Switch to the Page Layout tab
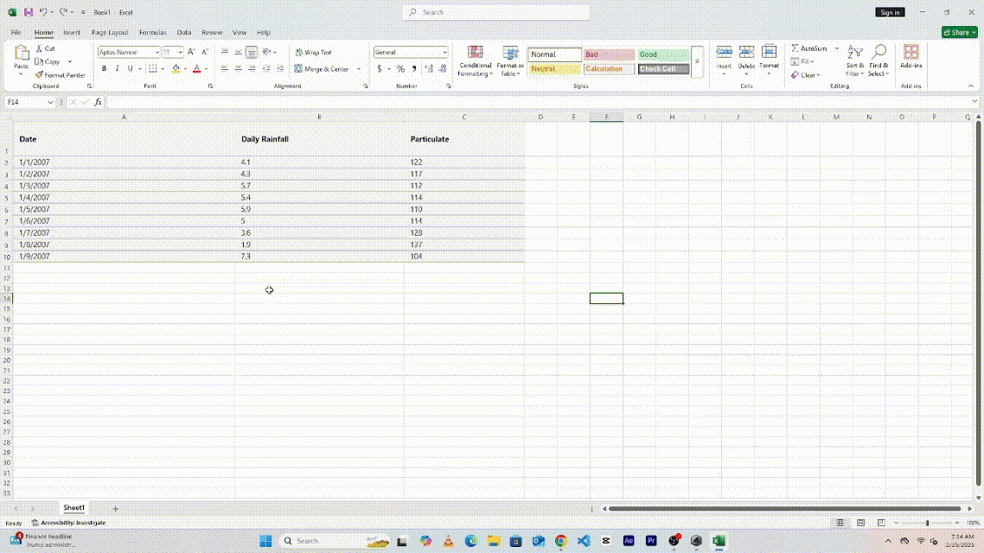The width and height of the screenshot is (984, 553). click(x=110, y=32)
